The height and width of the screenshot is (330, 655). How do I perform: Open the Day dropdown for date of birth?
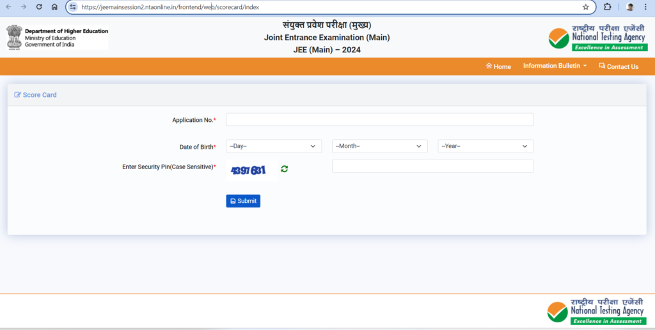click(x=273, y=146)
